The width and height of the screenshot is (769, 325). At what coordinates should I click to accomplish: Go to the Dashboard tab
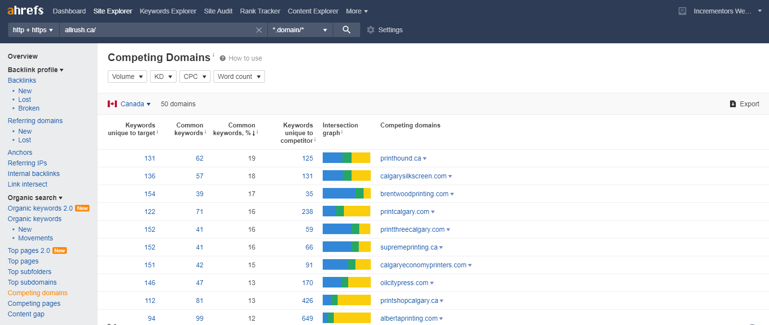[69, 11]
